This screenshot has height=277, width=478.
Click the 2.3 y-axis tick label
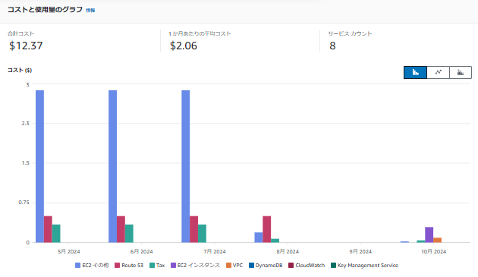pos(25,124)
